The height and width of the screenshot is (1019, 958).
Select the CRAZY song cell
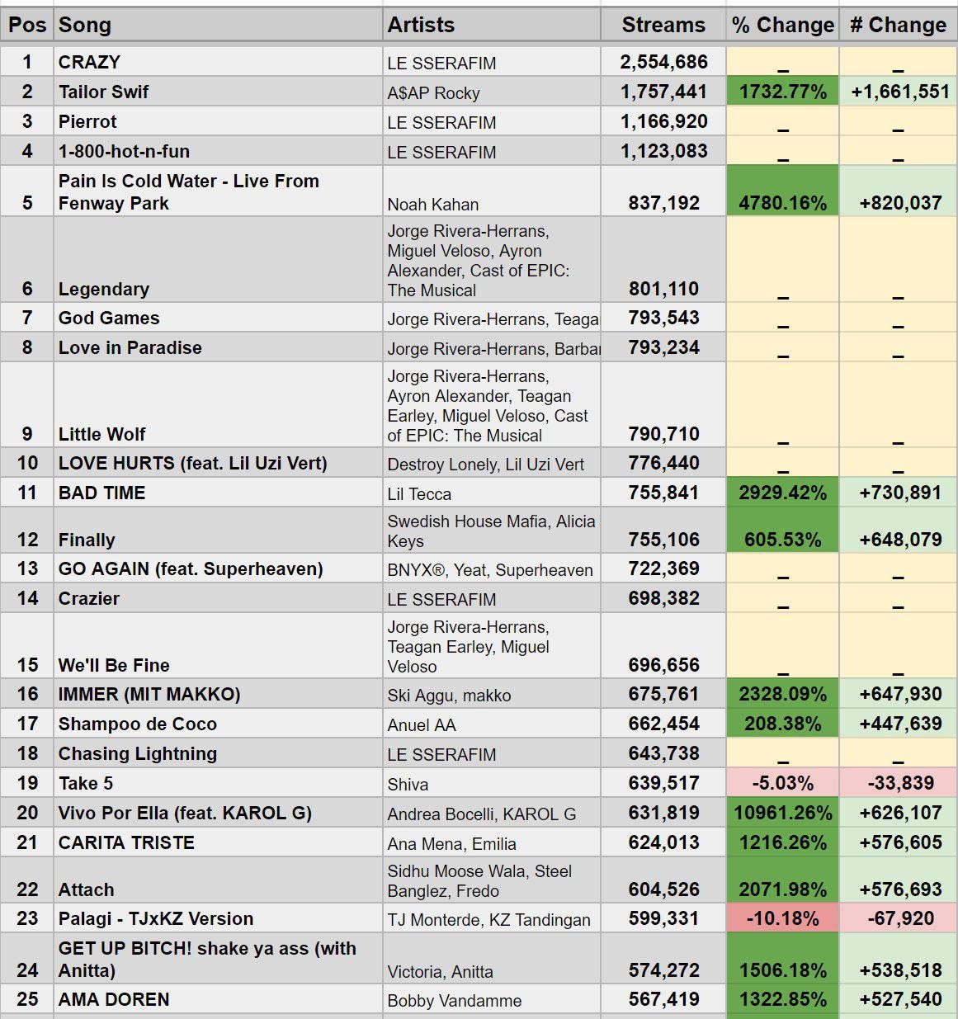(218, 62)
